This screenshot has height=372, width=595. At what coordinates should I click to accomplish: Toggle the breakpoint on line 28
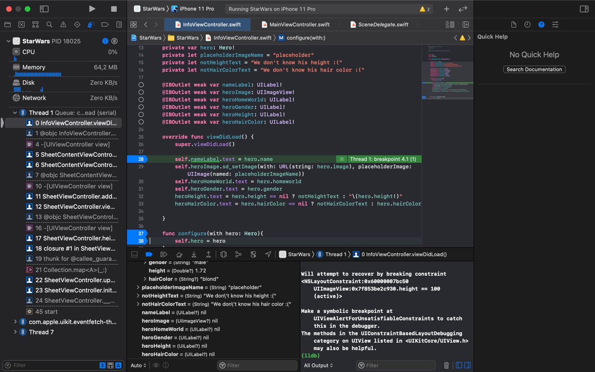pyautogui.click(x=138, y=159)
